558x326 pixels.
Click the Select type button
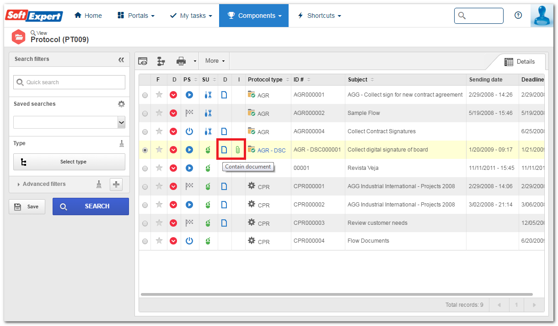point(69,162)
